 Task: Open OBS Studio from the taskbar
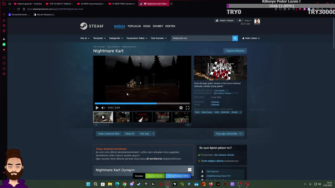click(x=239, y=184)
